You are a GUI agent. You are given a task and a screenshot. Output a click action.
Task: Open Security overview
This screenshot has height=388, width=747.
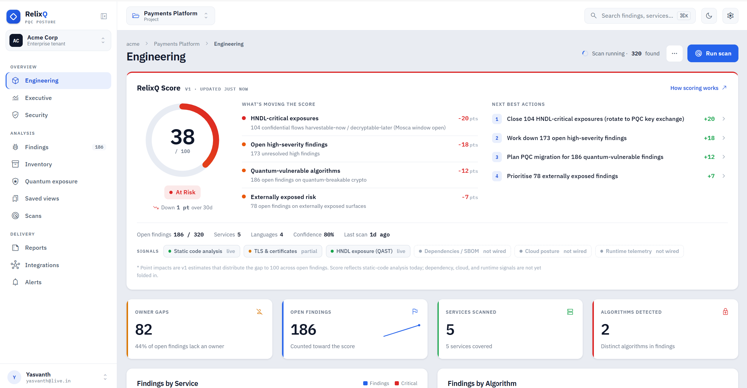click(58, 115)
